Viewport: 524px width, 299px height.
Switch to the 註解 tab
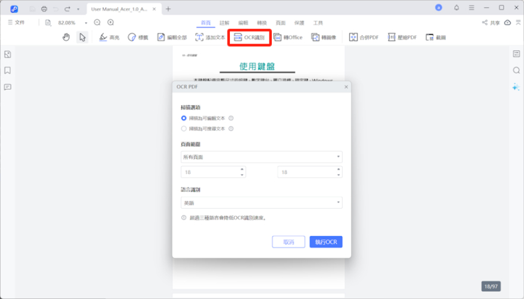tap(225, 23)
